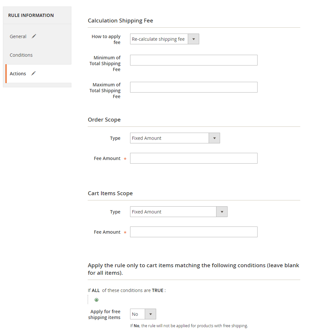Click the pencil icon next to Actions

(33, 74)
